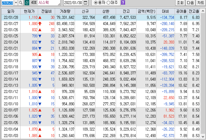This screenshot has height=140, width=206.
Task: Click the scrollbar up arrow
Action: 203,11
